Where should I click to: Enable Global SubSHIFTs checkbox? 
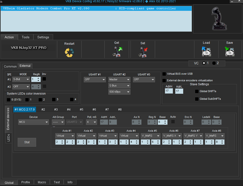coord(197,99)
